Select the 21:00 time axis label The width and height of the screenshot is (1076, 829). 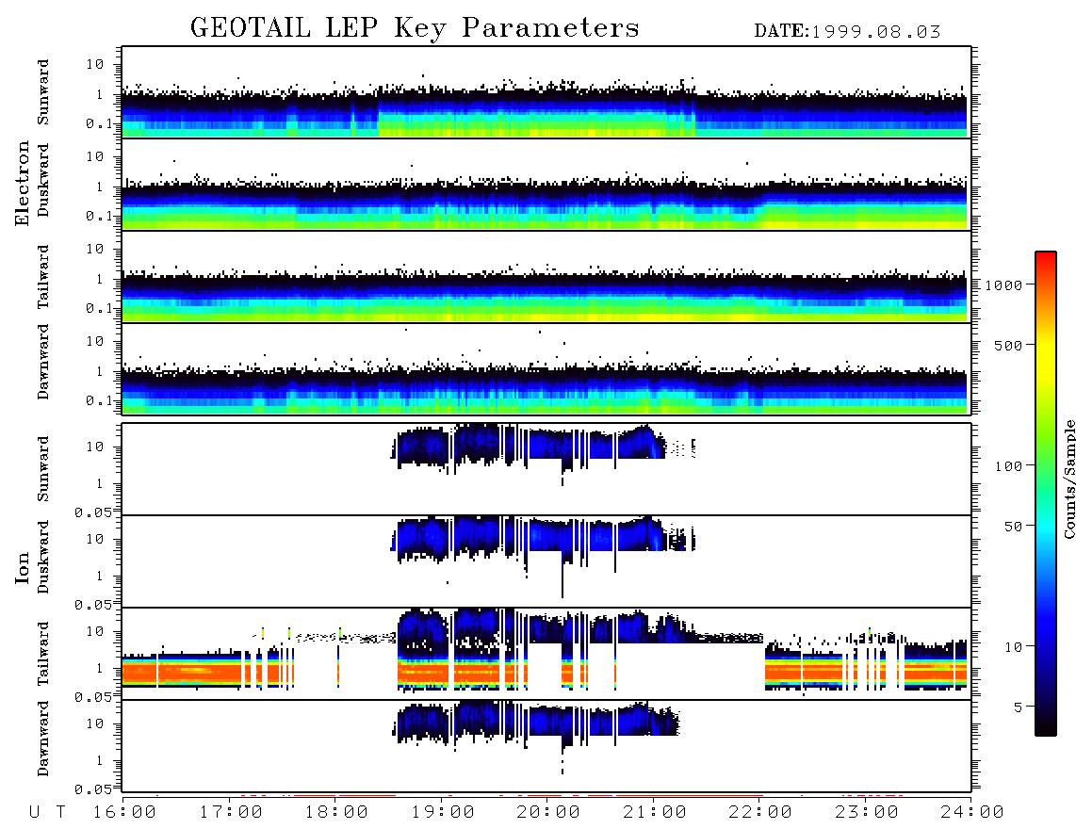coord(656,812)
